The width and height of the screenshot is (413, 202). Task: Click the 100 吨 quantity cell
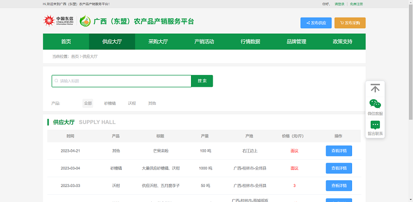coord(205,151)
